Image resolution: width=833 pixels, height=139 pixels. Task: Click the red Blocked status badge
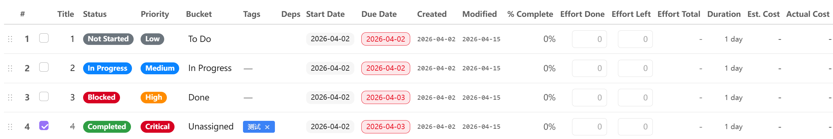(x=101, y=97)
